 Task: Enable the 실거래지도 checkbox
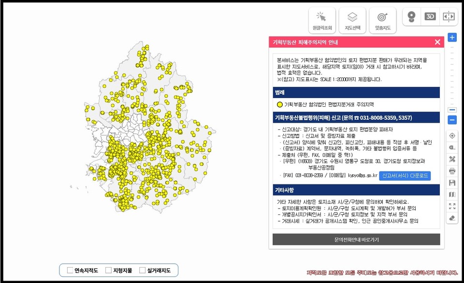[x=142, y=270]
